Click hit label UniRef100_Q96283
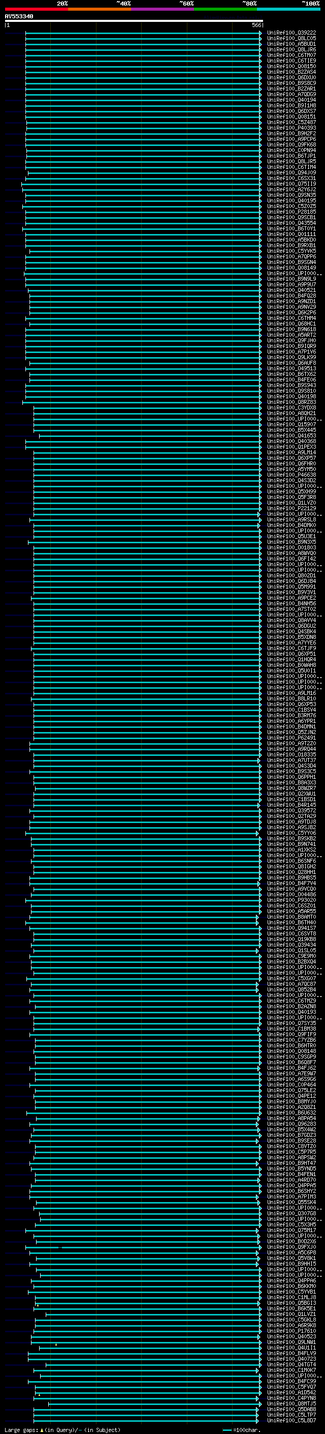 [x=291, y=1124]
